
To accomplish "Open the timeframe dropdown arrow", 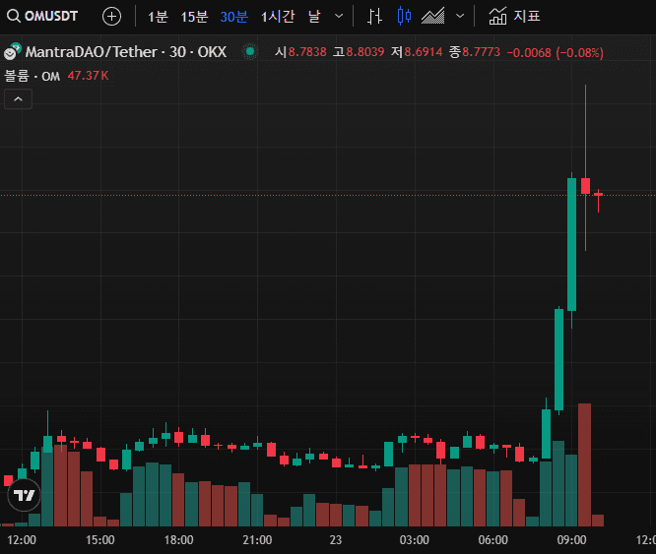I will tap(340, 17).
